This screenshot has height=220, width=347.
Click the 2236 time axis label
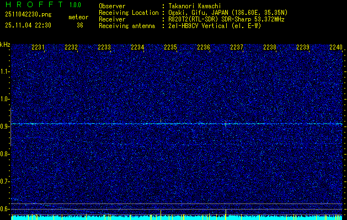point(204,47)
